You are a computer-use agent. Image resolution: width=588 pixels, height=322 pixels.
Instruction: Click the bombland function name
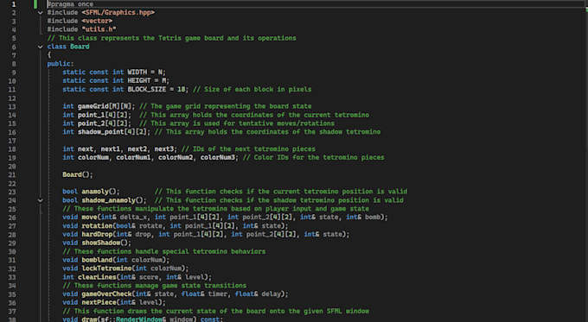[97, 260]
